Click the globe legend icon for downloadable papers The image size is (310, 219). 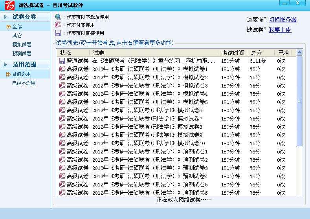58,17
